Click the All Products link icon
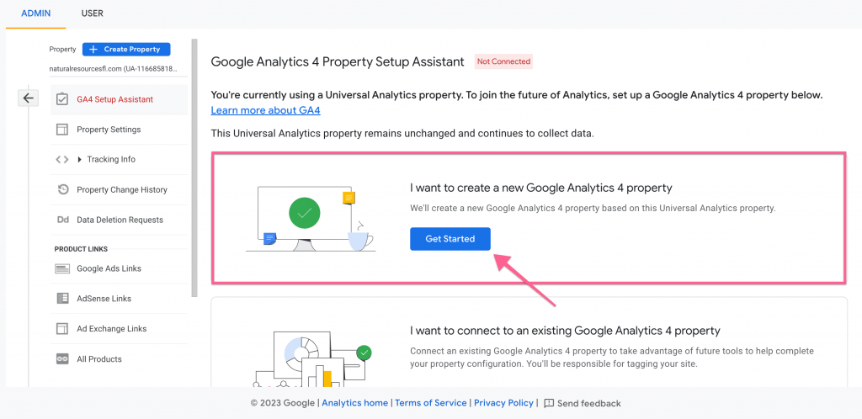 (x=62, y=359)
